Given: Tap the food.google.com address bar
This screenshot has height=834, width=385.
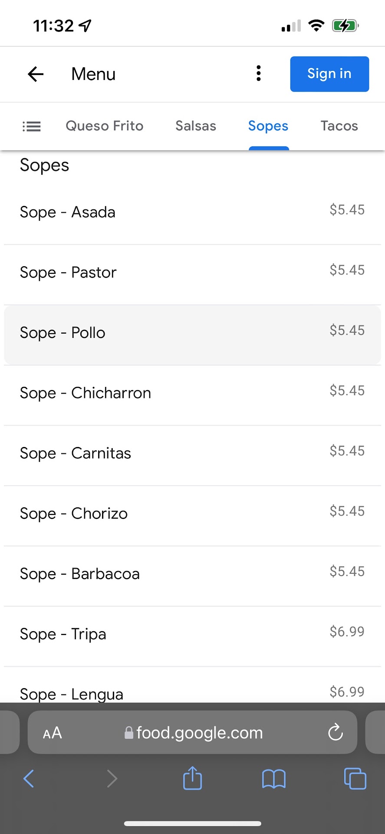Looking at the screenshot, I should point(199,733).
